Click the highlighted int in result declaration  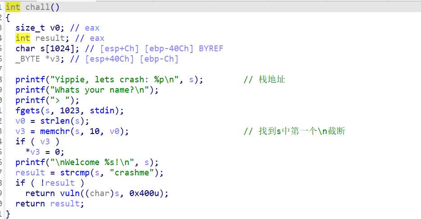[x=23, y=38]
